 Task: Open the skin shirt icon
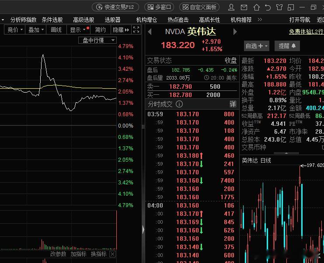click(279, 7)
